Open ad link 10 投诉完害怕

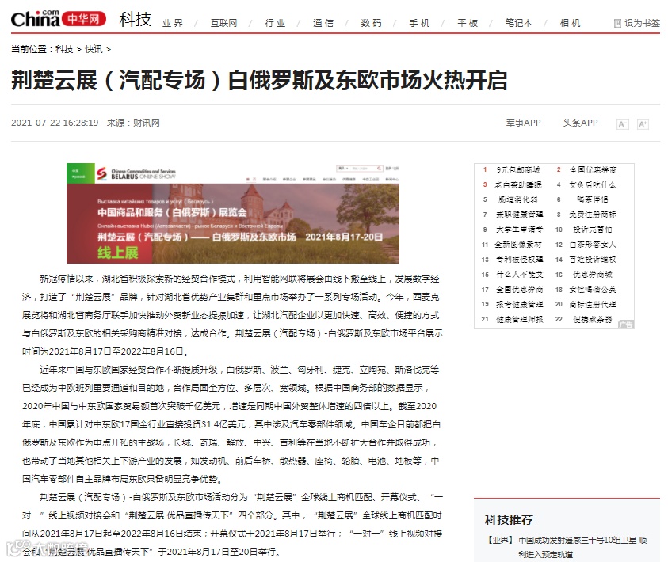click(592, 230)
